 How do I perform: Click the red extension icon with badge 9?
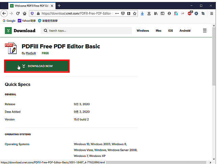pyautogui.click(x=190, y=13)
